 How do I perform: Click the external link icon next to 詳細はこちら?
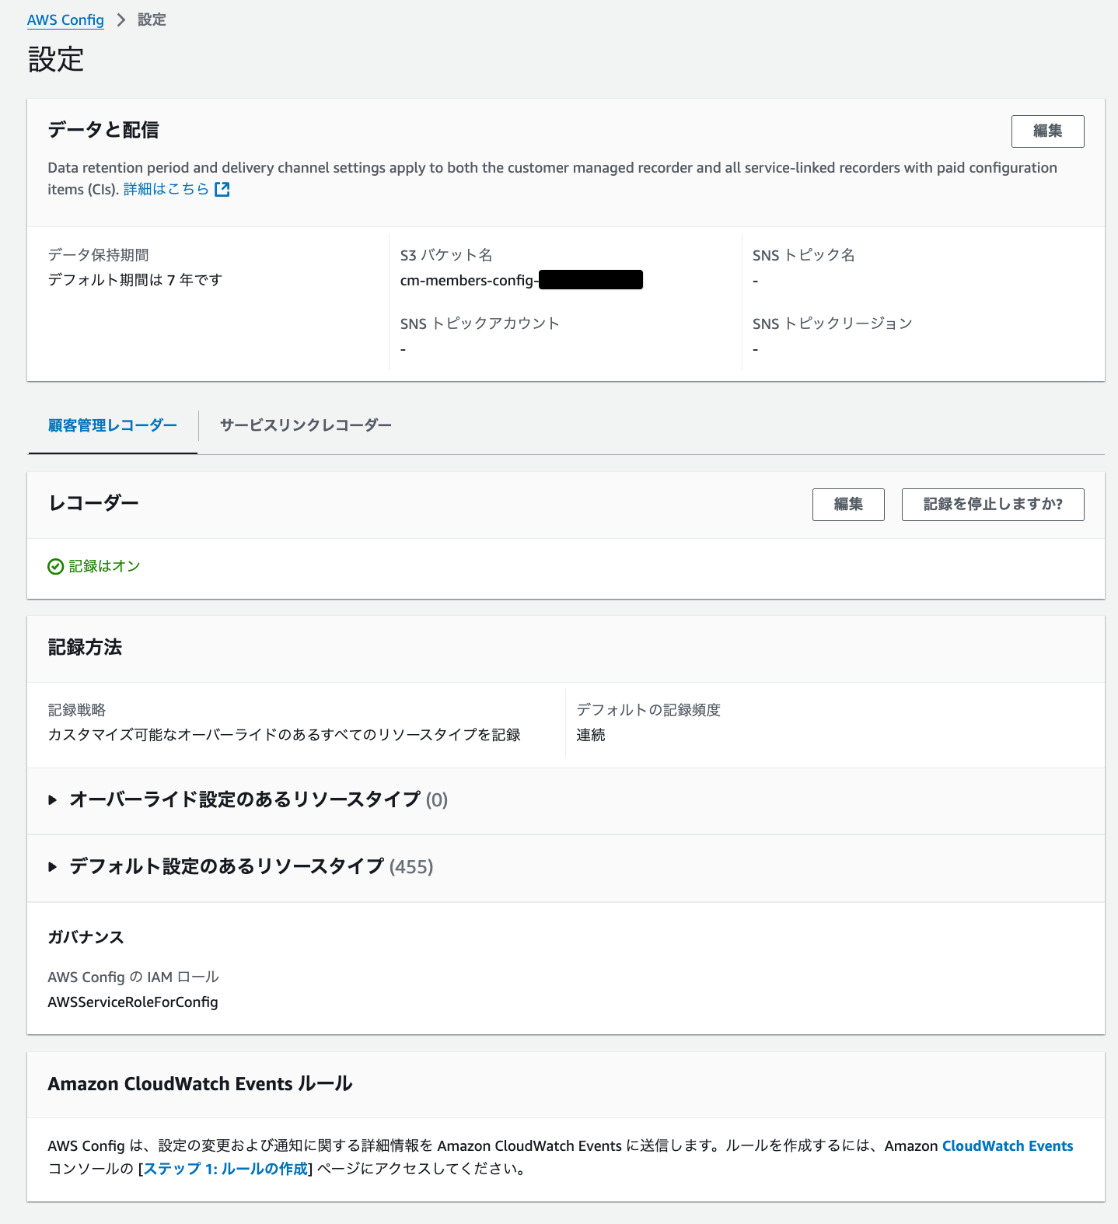[222, 189]
